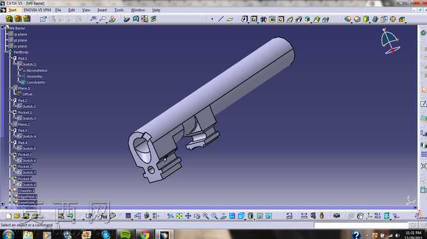Select Pocket.1 in specification tree
Viewport: 427px width, 239px height.
25,112
